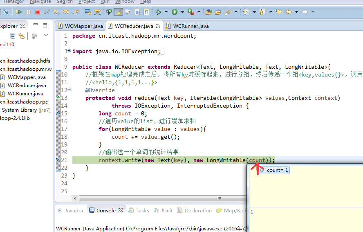Click Forward navigation arrow

coord(305,12)
